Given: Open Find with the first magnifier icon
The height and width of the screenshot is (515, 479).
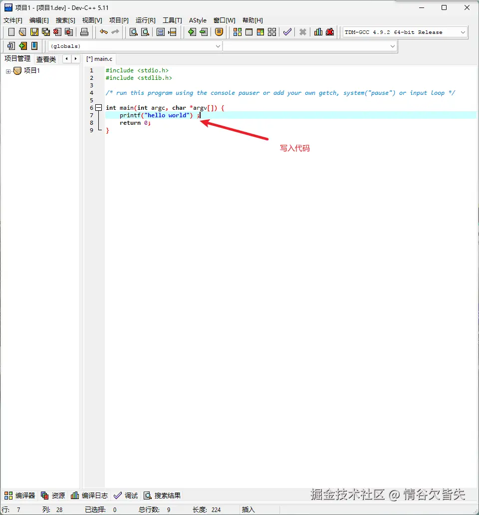Looking at the screenshot, I should 133,32.
